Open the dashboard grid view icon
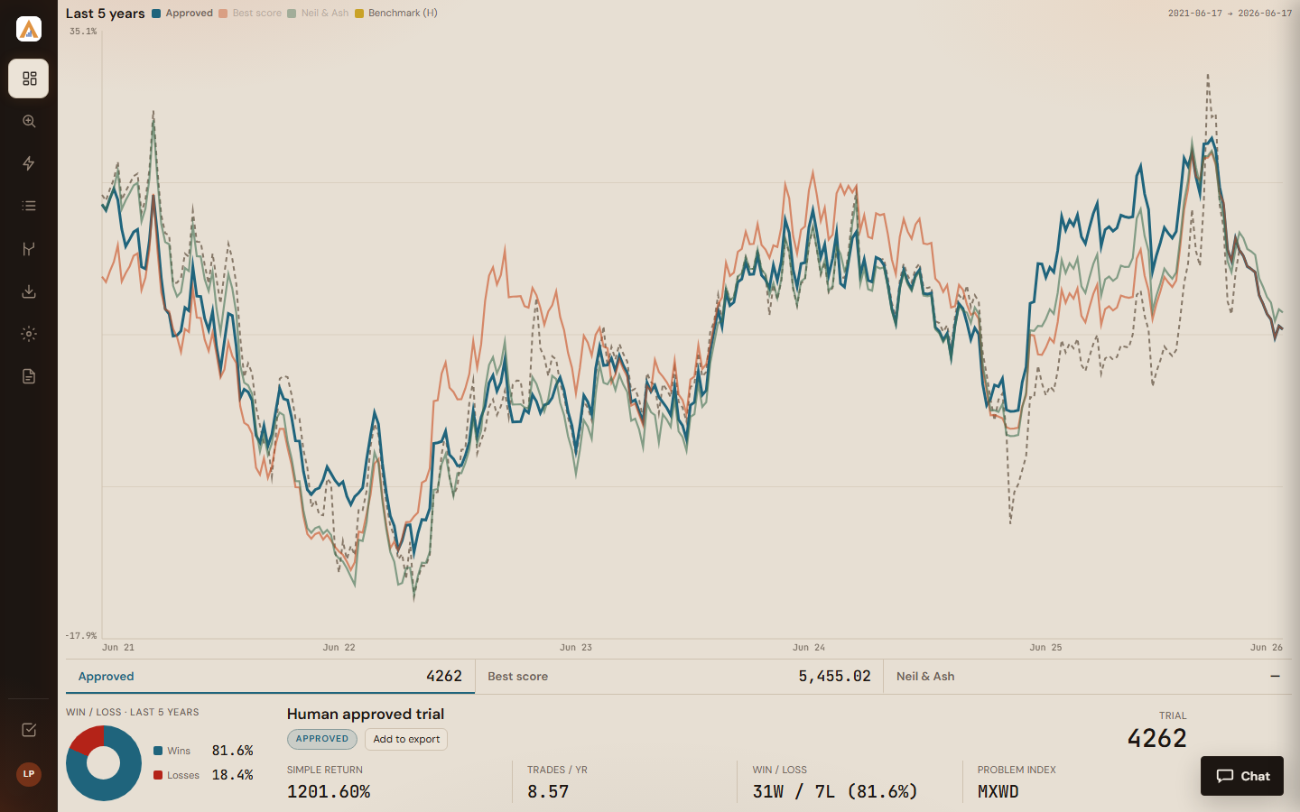This screenshot has height=812, width=1300. click(29, 78)
